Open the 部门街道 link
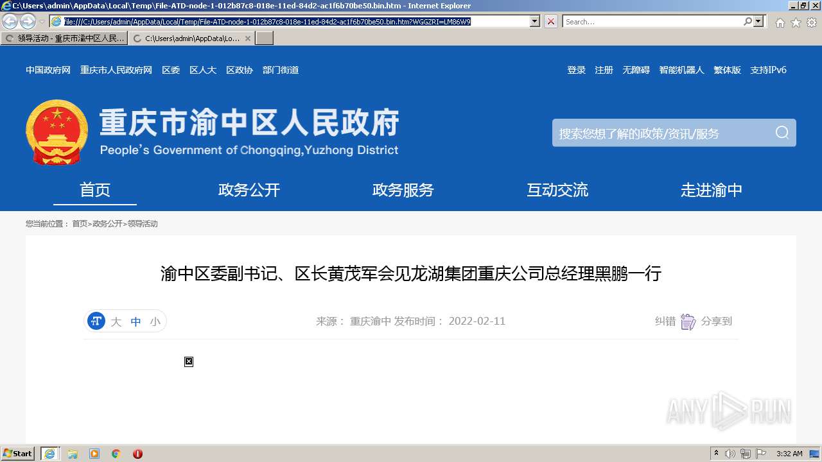822x462 pixels. pyautogui.click(x=281, y=70)
